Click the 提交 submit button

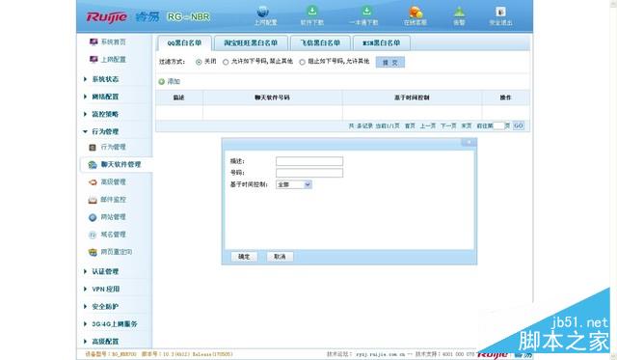pyautogui.click(x=389, y=62)
